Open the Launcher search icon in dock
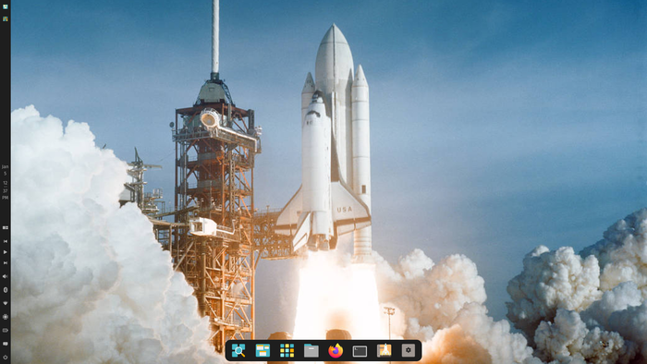This screenshot has height=364, width=647. pyautogui.click(x=238, y=351)
